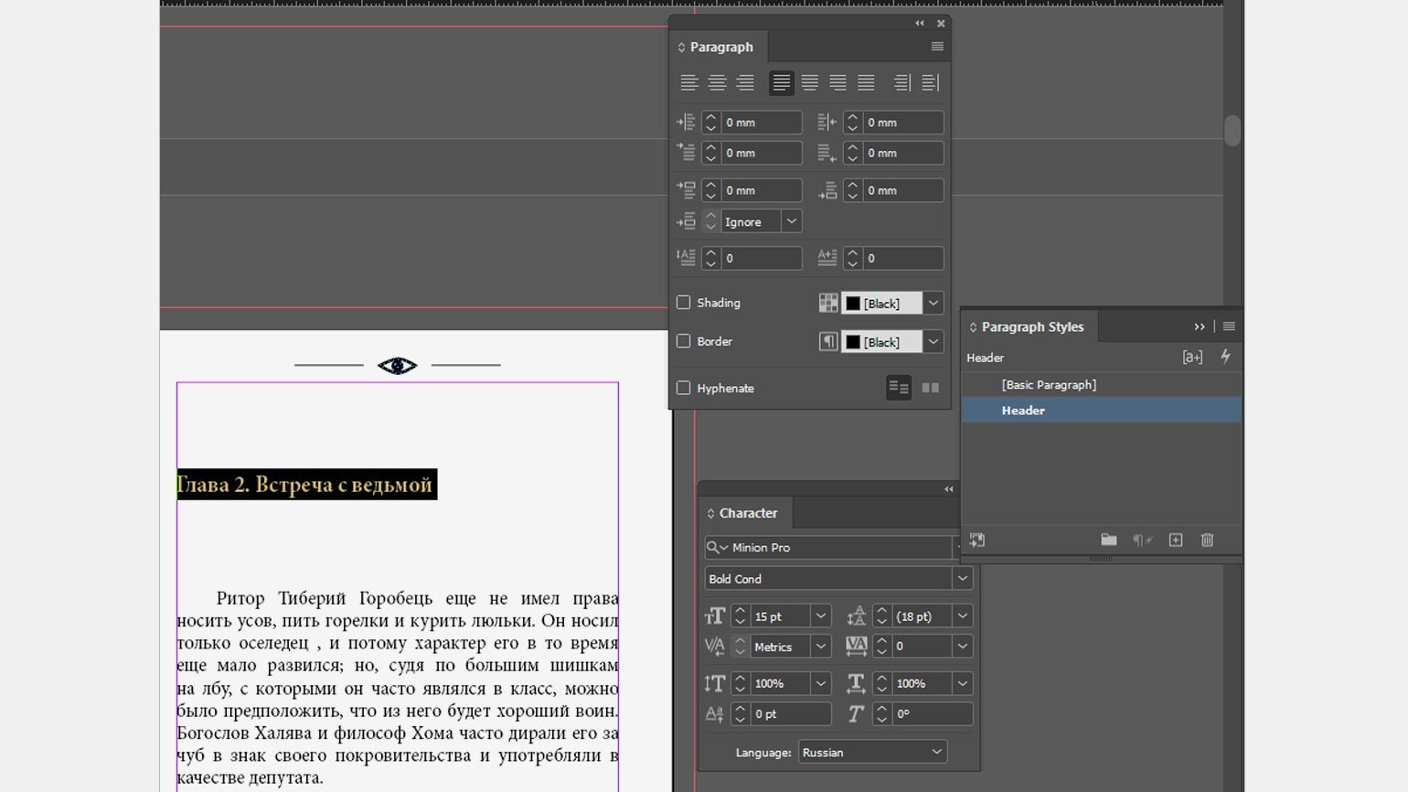Delete the selected style with trash icon

[1207, 540]
